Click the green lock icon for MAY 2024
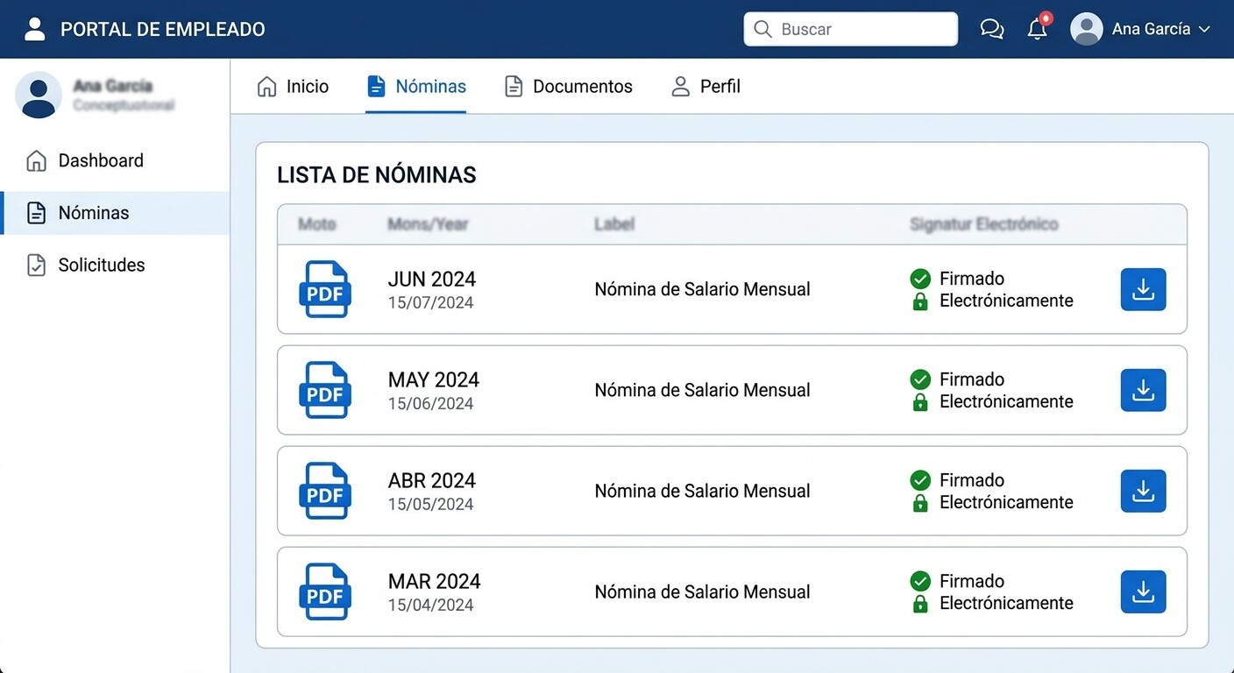 [920, 402]
